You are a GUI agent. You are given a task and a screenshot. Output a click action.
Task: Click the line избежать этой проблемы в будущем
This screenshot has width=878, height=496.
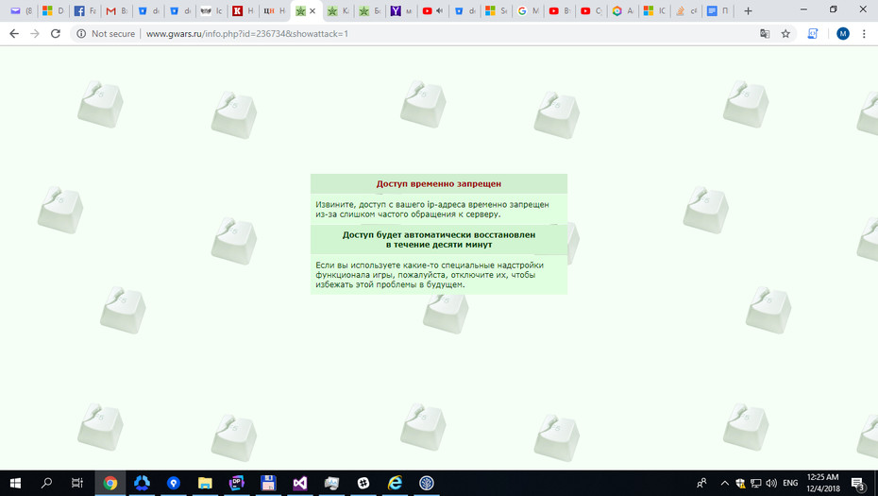pos(390,284)
